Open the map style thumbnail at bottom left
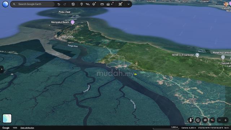Screen dimensions: 231x130 pos(7,118)
